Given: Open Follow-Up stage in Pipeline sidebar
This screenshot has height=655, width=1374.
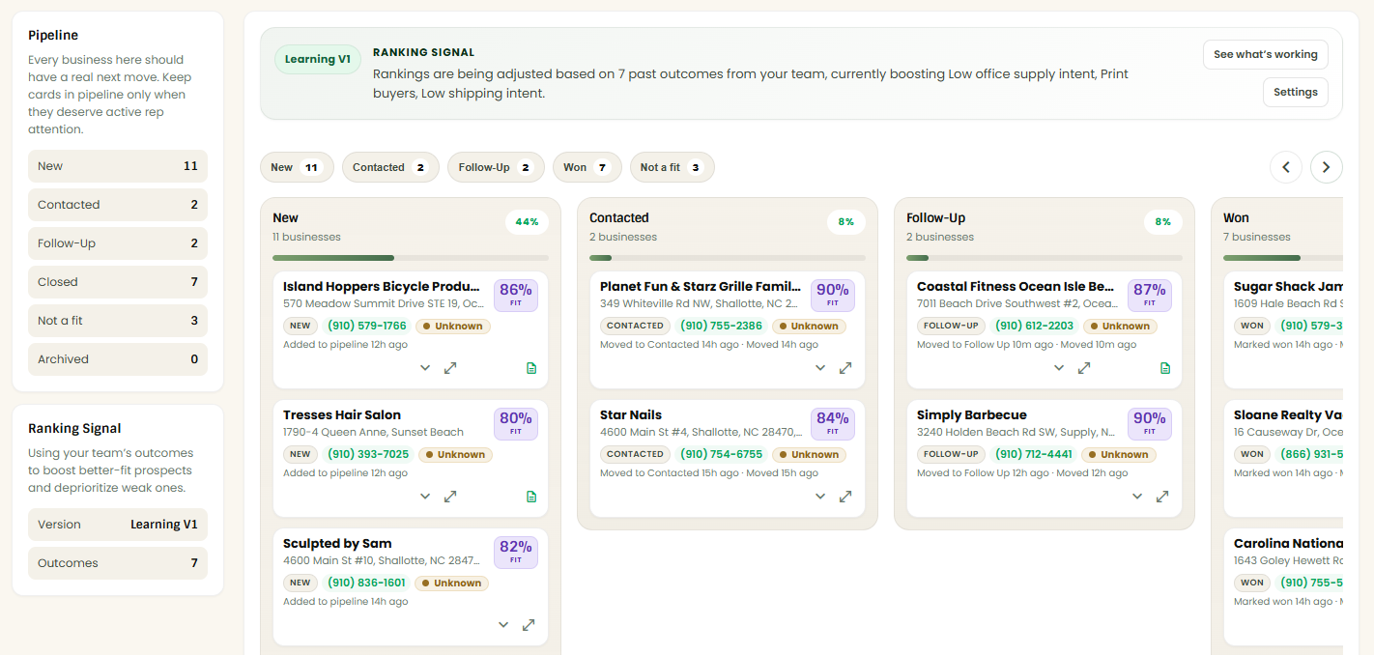Looking at the screenshot, I should click(118, 243).
